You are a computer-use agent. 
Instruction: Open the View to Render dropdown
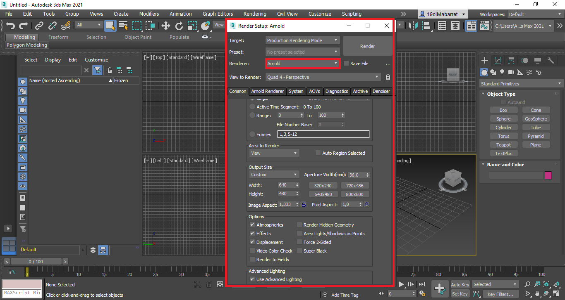click(323, 77)
